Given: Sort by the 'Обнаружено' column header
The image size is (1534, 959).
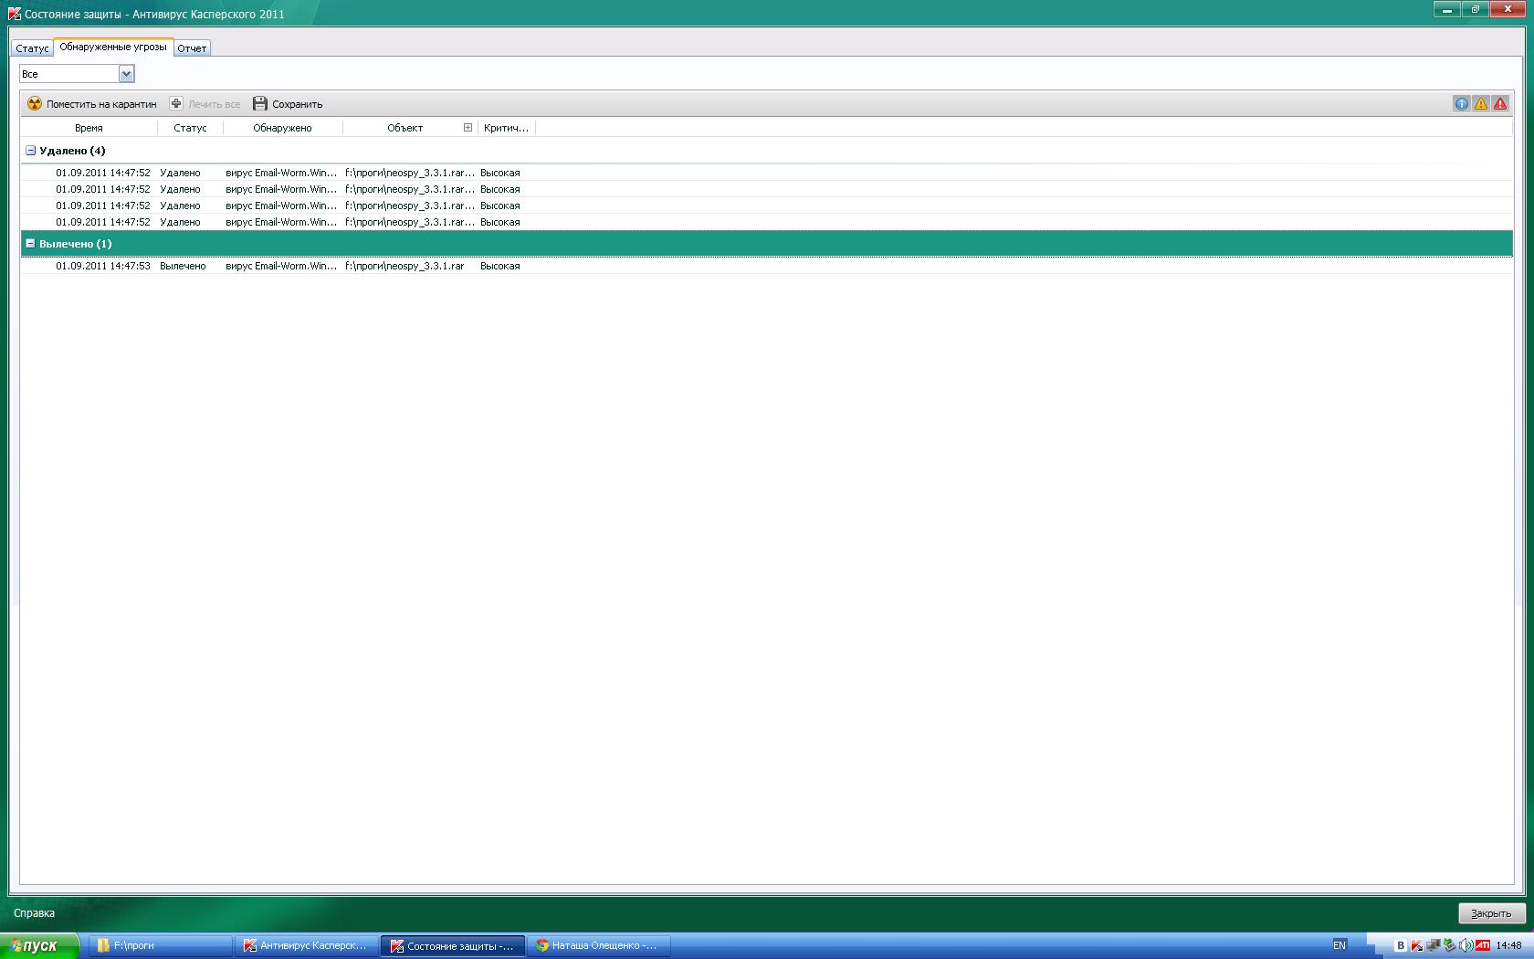Looking at the screenshot, I should [282, 128].
